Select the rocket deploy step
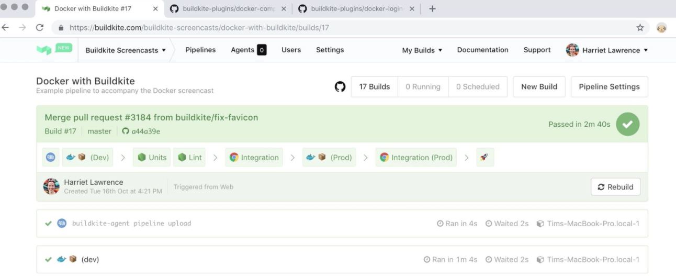 pyautogui.click(x=485, y=157)
